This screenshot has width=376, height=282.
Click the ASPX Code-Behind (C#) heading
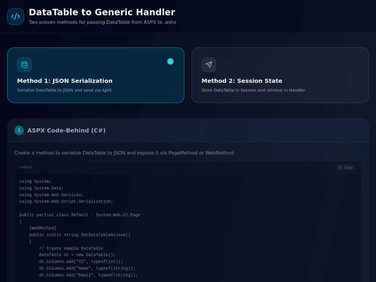(x=66, y=130)
